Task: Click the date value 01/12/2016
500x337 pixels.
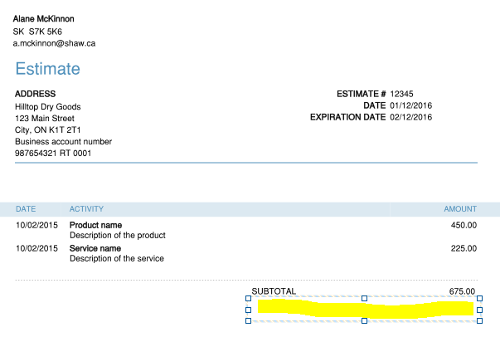Action: tap(411, 105)
